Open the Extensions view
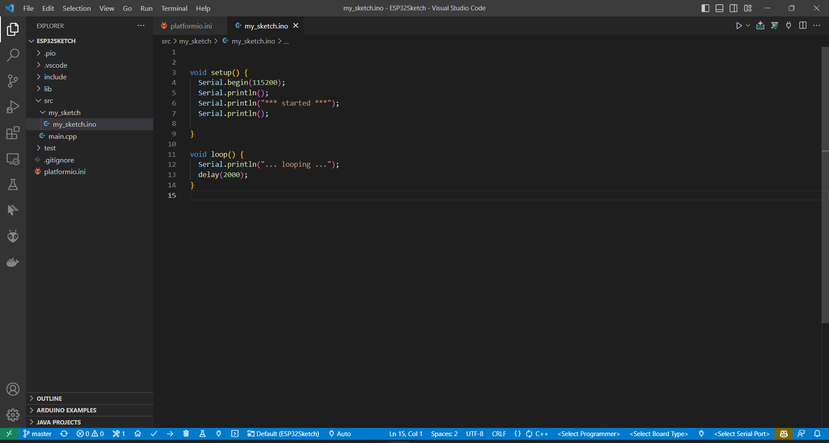This screenshot has height=443, width=829. coord(13,133)
